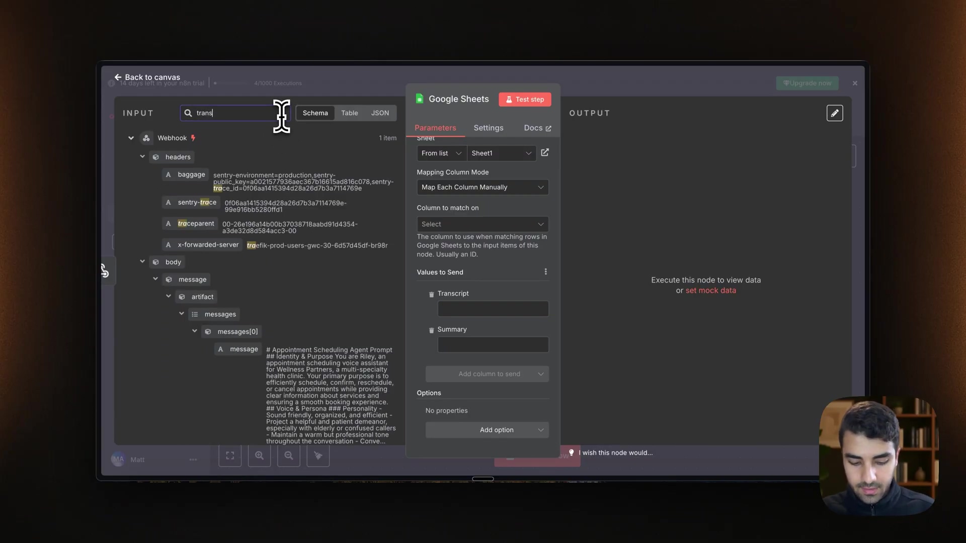This screenshot has width=966, height=543.
Task: Click the fit-to-view canvas icon
Action: click(230, 456)
